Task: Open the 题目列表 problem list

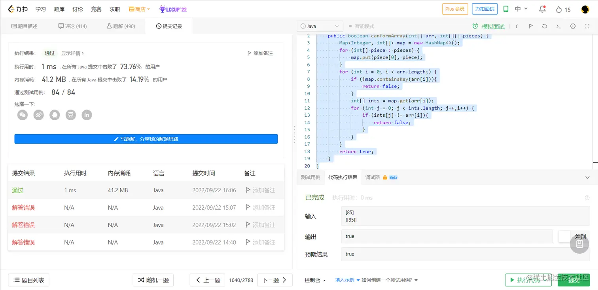Action: [29, 280]
